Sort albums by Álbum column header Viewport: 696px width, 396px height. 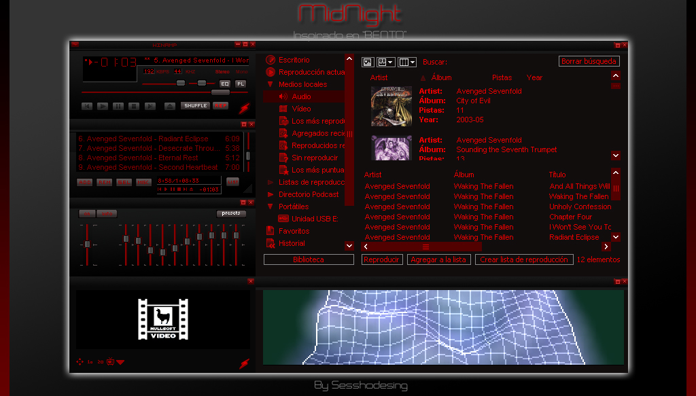coord(441,77)
